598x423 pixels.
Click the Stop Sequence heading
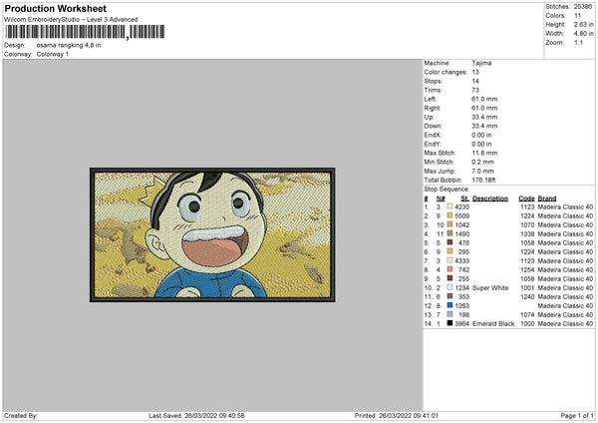pos(447,189)
